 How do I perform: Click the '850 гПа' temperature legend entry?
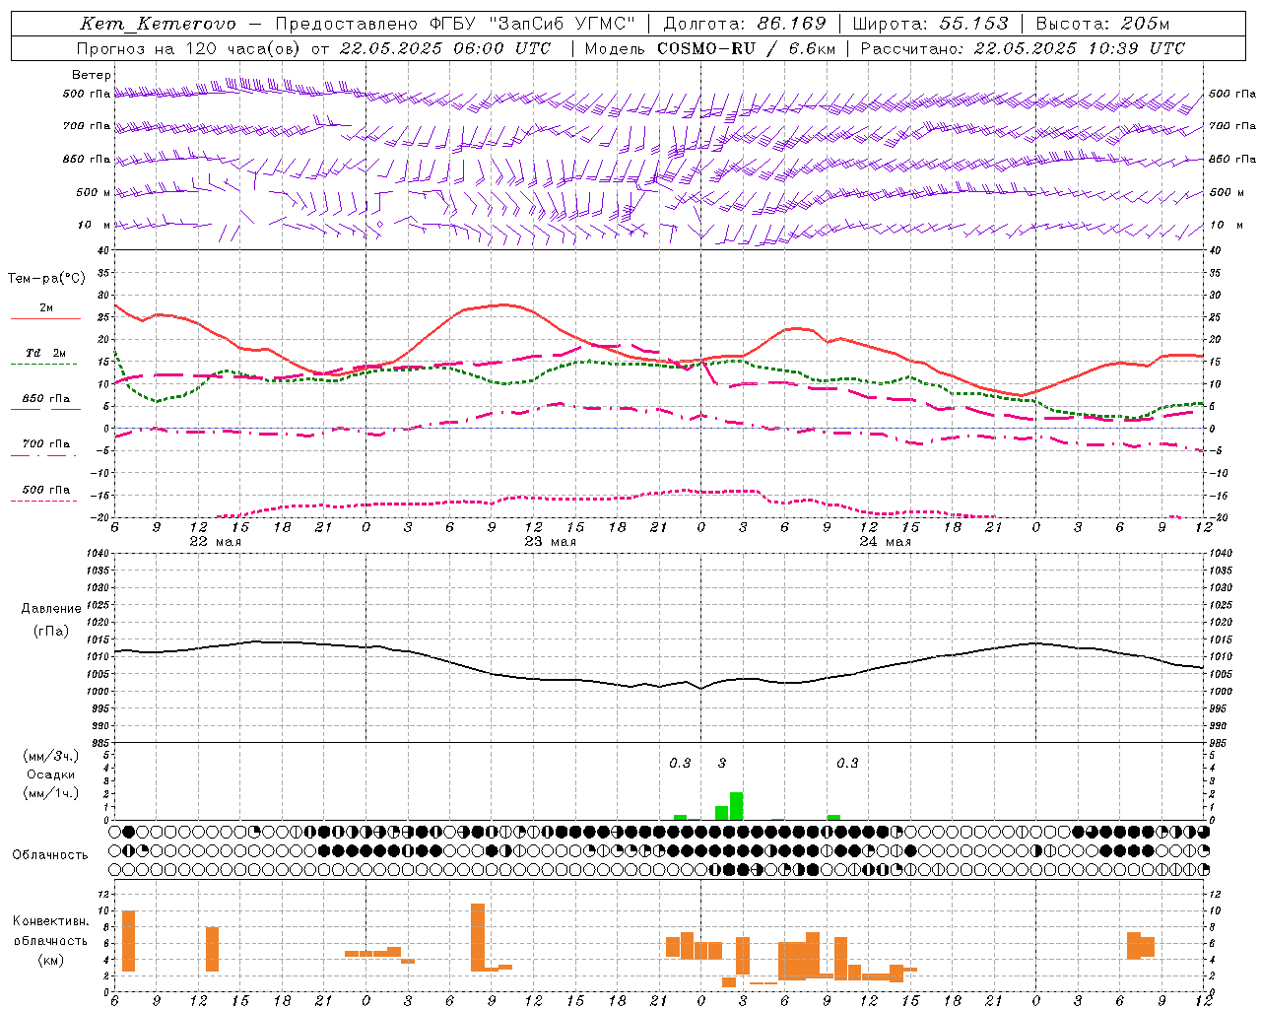click(x=45, y=399)
